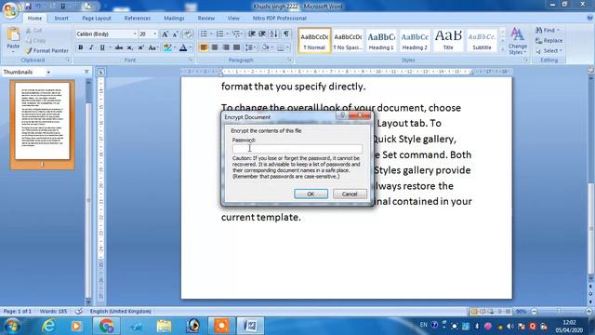Shrink the font size
Viewport: 595px width, 335px height.
point(176,34)
